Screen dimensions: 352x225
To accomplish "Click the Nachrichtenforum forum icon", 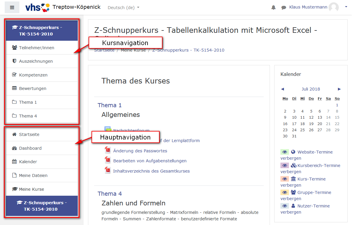I will [x=108, y=129].
